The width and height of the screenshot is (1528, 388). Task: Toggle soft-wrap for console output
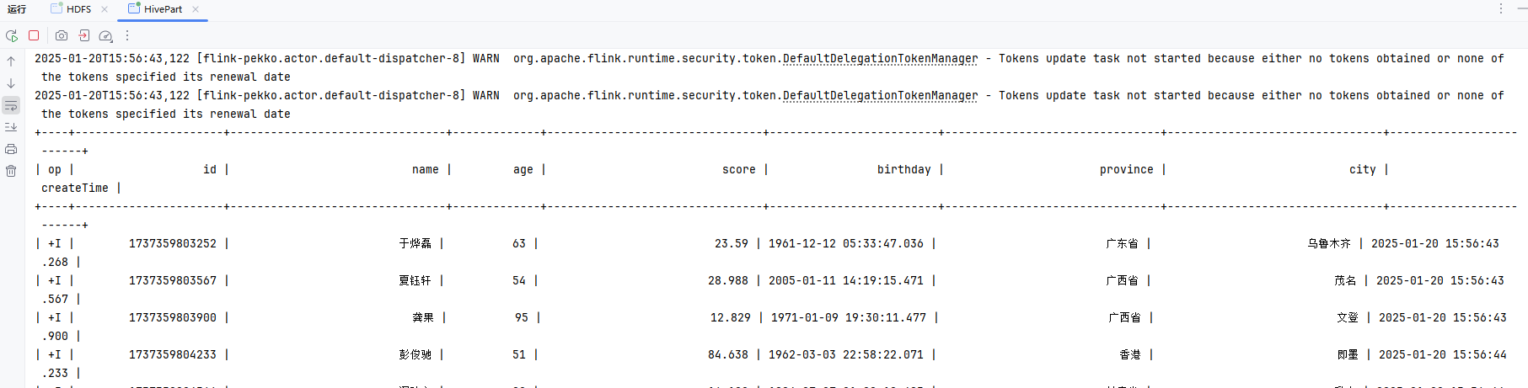point(11,105)
